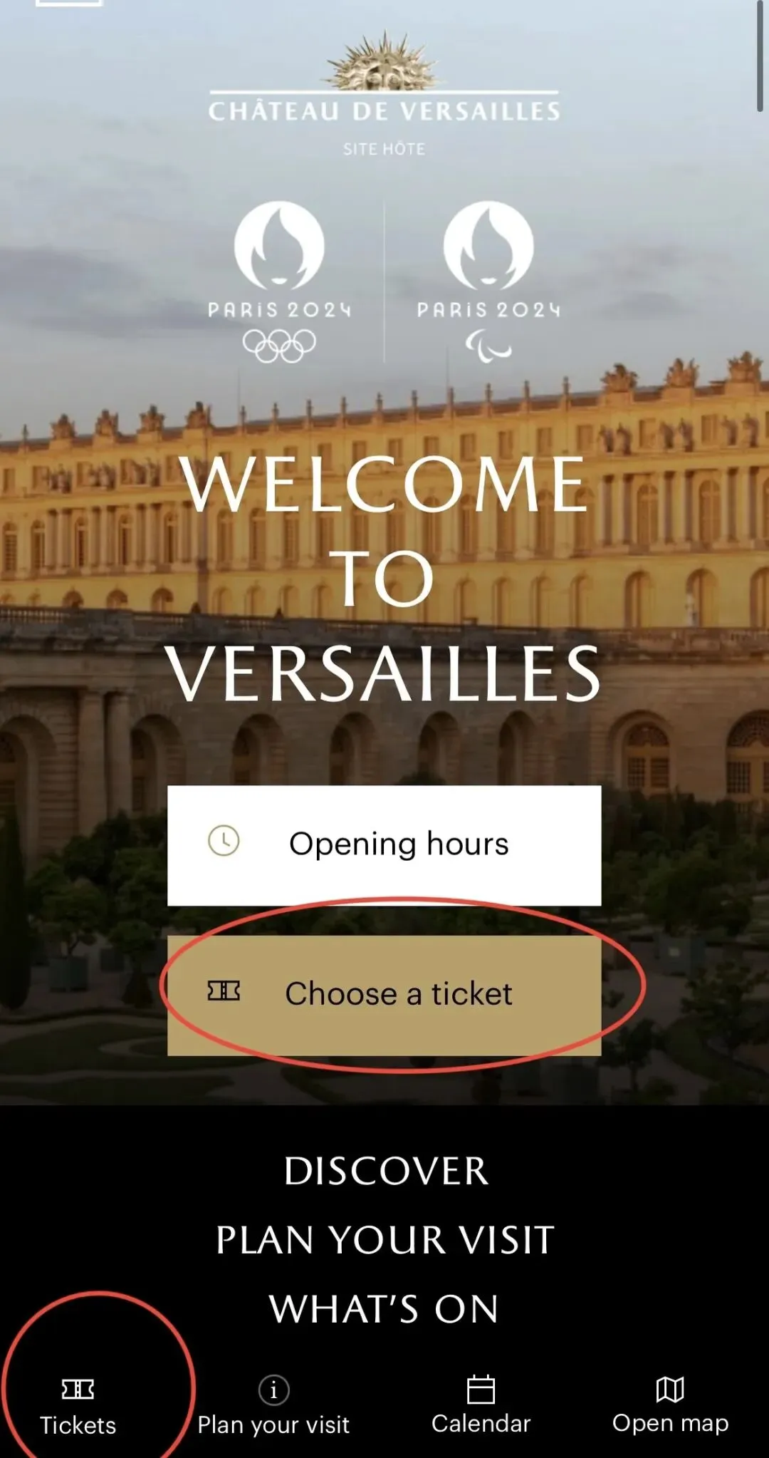The width and height of the screenshot is (769, 1458).
Task: Click the page scrollbar on right edge
Action: [x=760, y=56]
